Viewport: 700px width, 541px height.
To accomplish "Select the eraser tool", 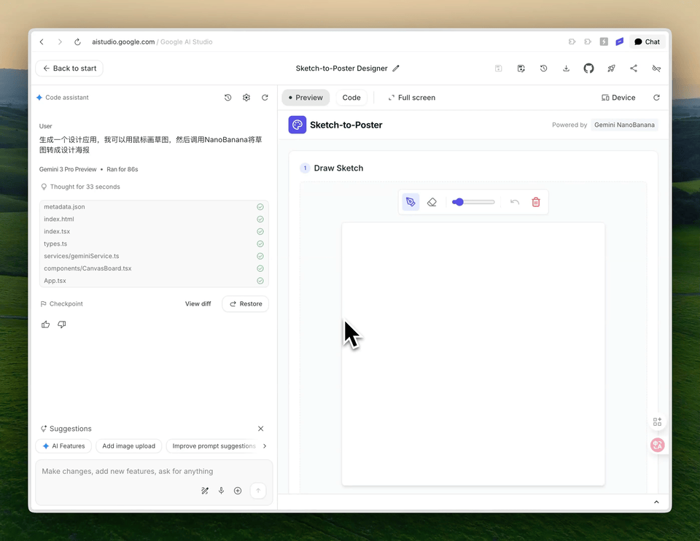I will [432, 202].
